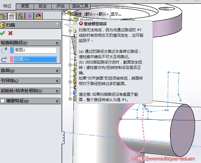Cancel sweep with red X

tap(10, 33)
